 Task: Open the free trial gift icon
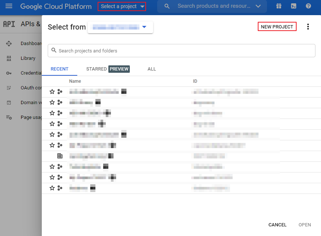279,6
